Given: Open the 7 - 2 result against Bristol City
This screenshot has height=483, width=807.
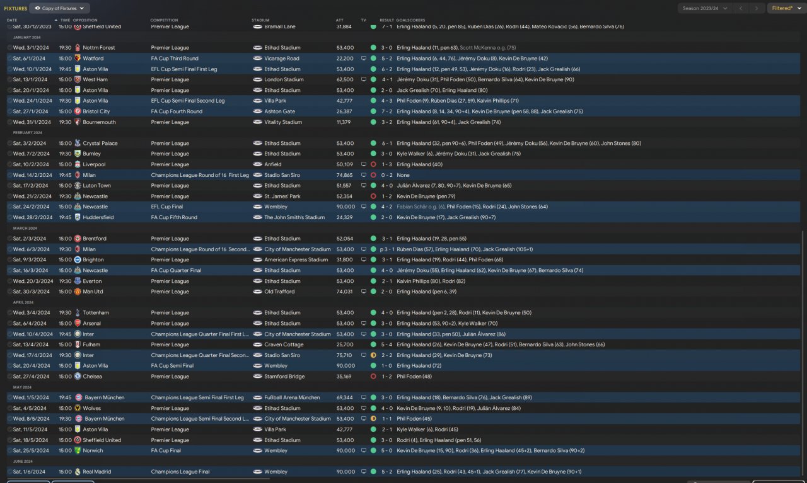Looking at the screenshot, I should pos(386,111).
